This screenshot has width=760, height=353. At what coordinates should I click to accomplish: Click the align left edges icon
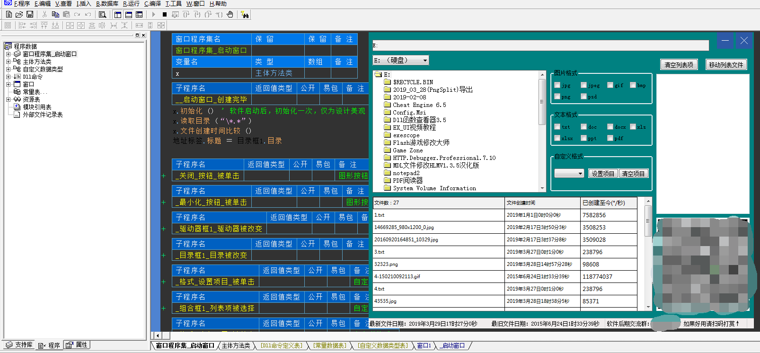pyautogui.click(x=22, y=26)
